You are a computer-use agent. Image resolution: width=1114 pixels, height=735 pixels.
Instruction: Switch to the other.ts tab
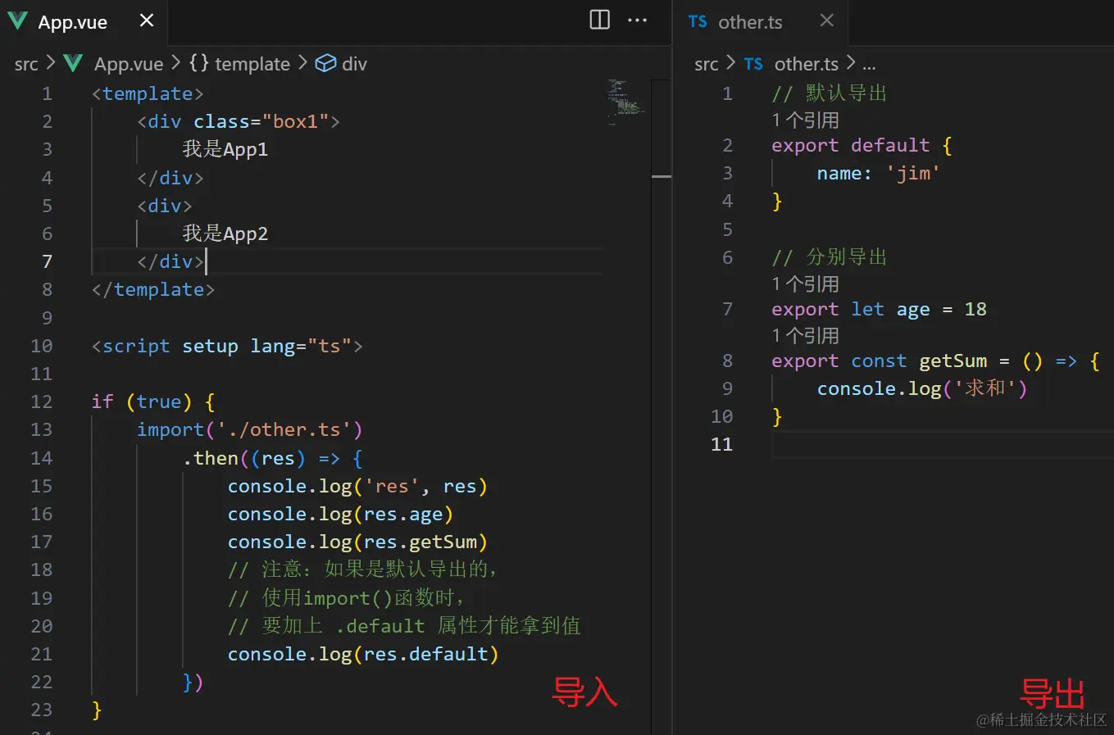click(x=750, y=22)
